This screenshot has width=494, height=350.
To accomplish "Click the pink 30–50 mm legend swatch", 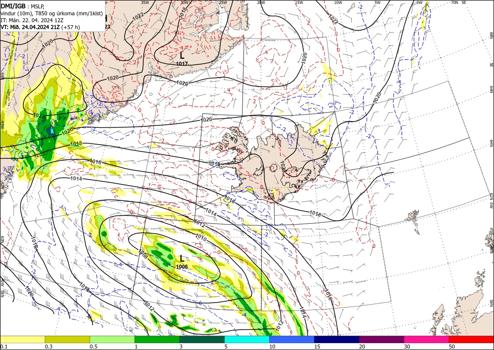I will [x=427, y=339].
